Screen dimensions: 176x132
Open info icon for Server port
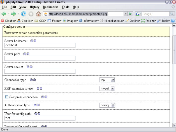tap(28, 54)
